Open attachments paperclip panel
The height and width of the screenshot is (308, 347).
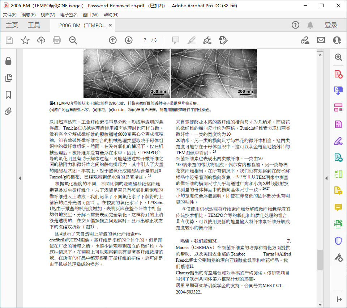[8, 111]
